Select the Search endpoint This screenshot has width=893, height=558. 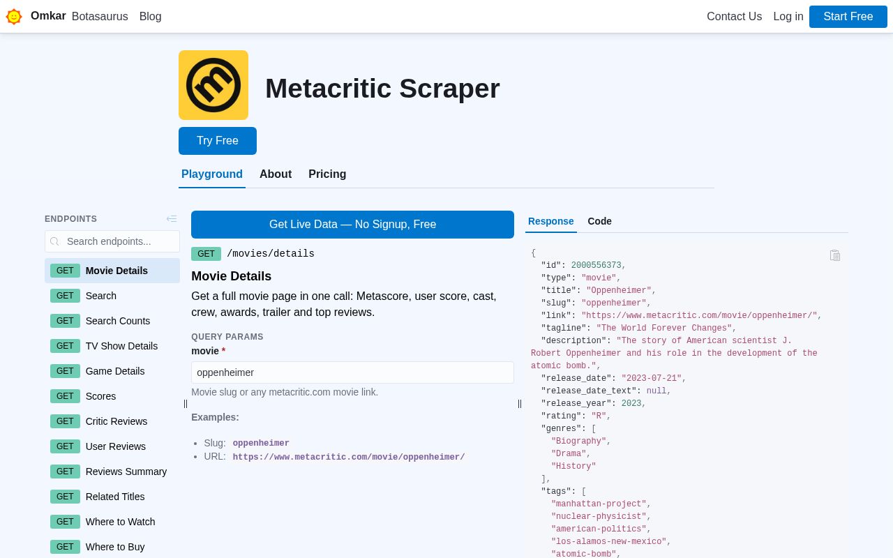click(x=112, y=296)
